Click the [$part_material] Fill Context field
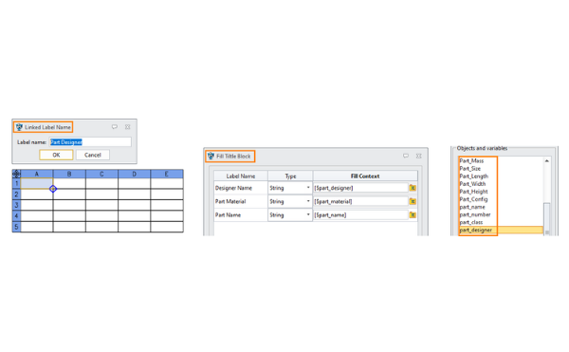Image resolution: width=569 pixels, height=352 pixels. [x=360, y=201]
